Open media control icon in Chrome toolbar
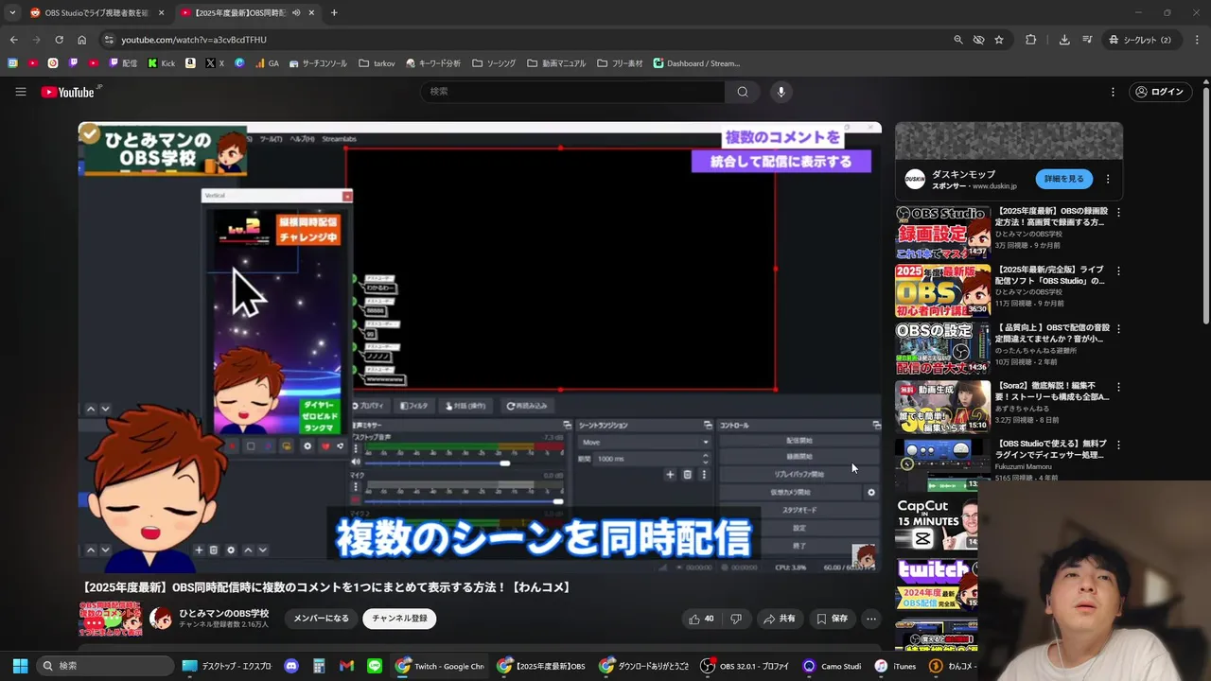This screenshot has width=1211, height=681. pos(1087,40)
